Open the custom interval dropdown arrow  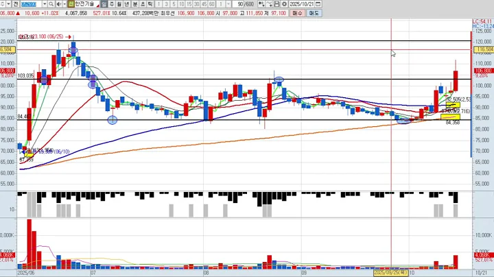point(228,4)
